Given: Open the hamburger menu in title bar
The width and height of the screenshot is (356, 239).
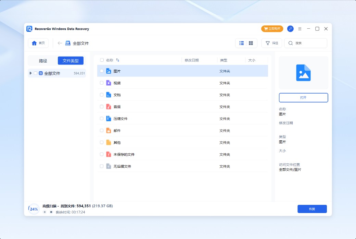Looking at the screenshot, I should pyautogui.click(x=300, y=29).
